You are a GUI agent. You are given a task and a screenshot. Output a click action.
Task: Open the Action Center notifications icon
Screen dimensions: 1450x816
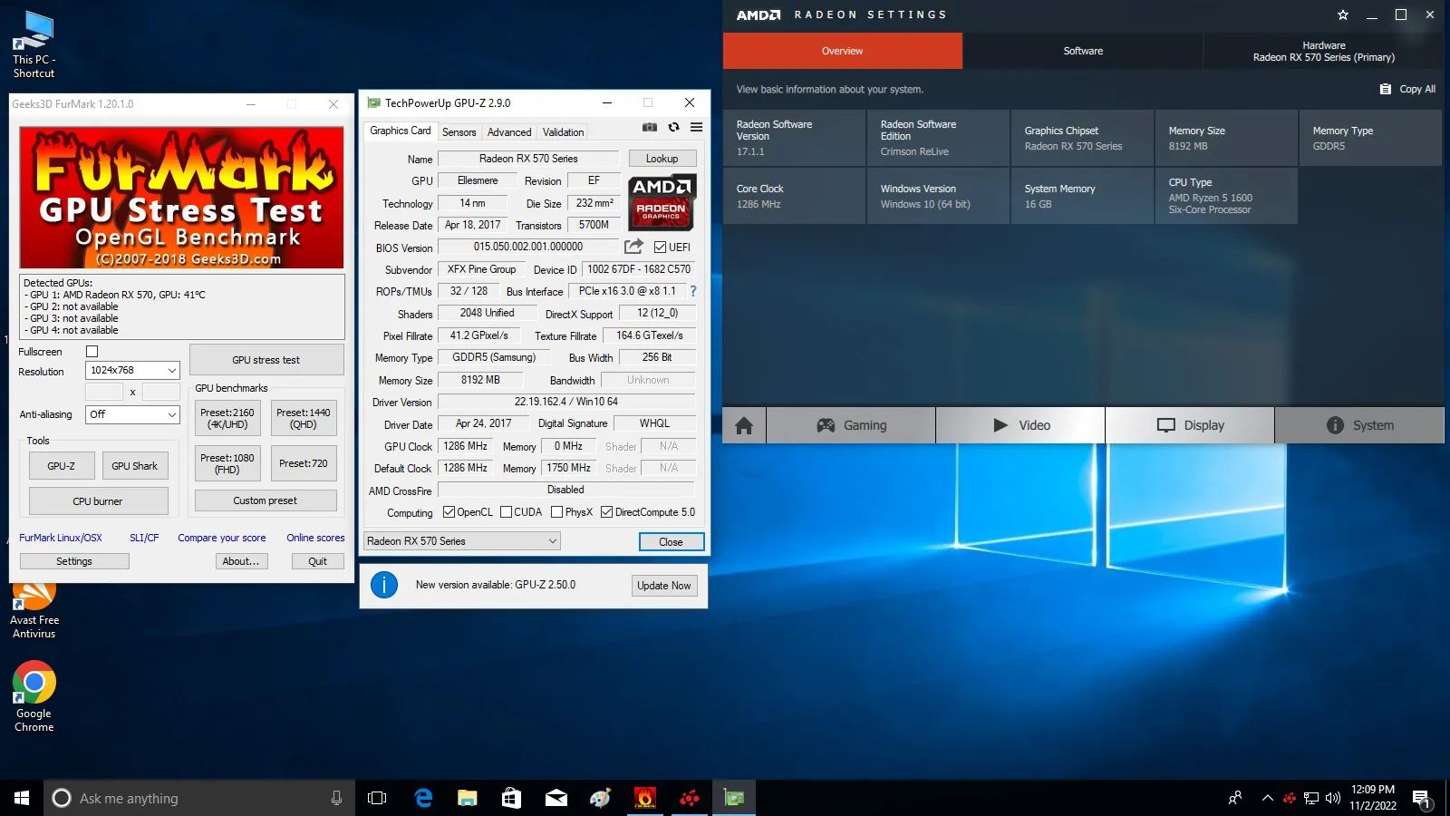point(1421,798)
